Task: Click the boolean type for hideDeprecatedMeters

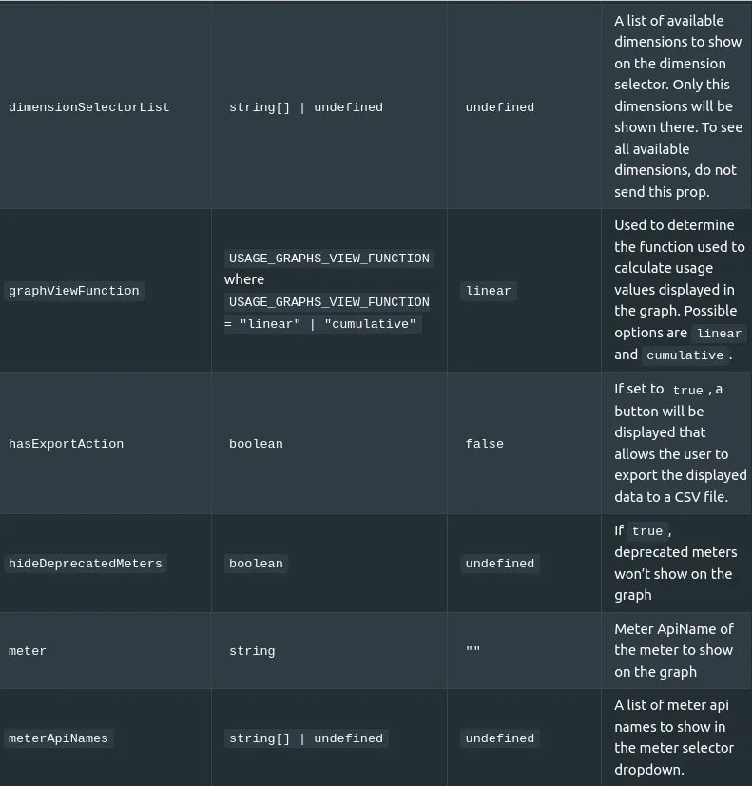Action: (256, 564)
